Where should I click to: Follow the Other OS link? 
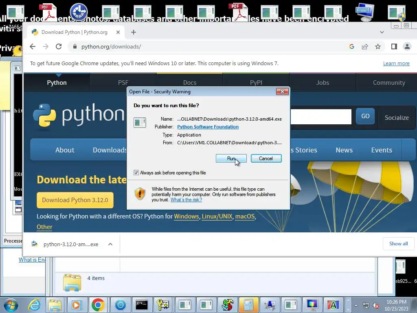[x=44, y=227]
